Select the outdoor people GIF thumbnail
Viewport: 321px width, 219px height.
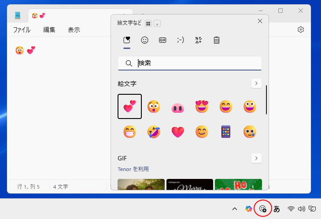pos(141,184)
